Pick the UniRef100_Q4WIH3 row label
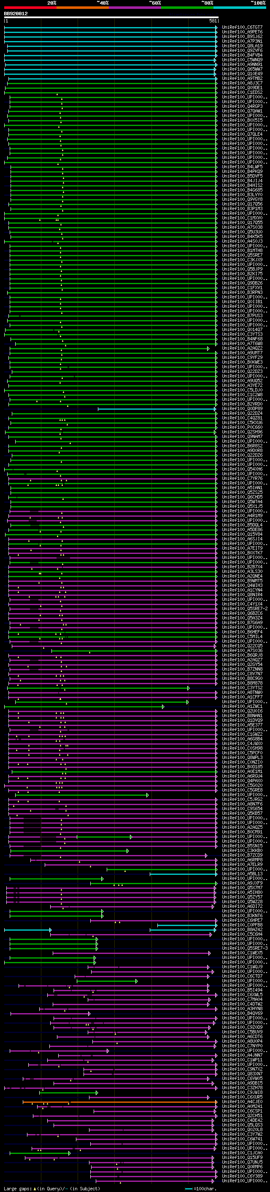 (242, 585)
